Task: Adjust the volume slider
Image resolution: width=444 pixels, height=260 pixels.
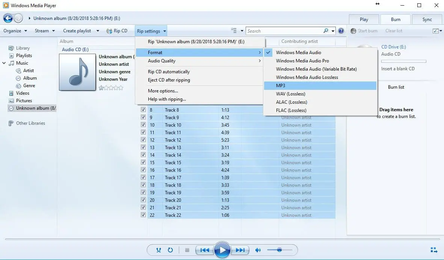Action: tap(279, 250)
